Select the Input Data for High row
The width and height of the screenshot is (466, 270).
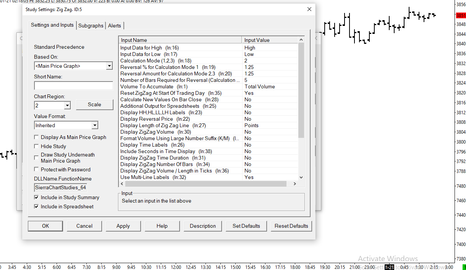(209, 48)
